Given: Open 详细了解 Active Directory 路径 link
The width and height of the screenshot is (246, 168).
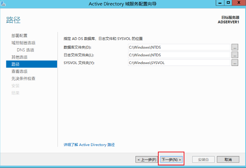Looking at the screenshot, I should (89, 145).
